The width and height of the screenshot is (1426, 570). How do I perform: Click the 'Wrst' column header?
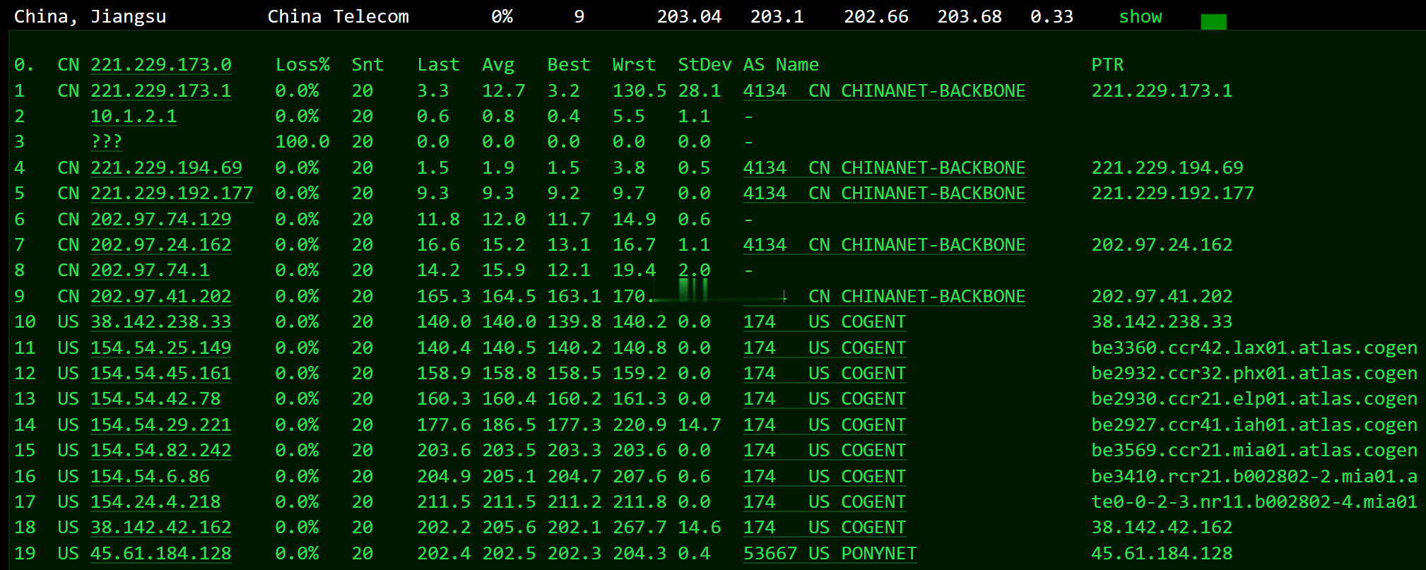(634, 65)
